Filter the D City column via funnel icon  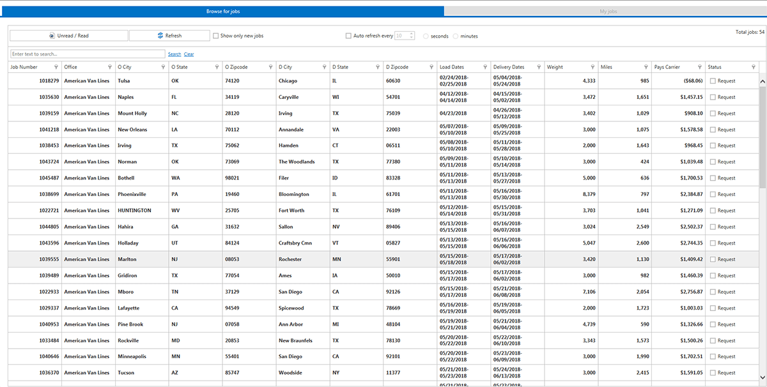pyautogui.click(x=325, y=67)
